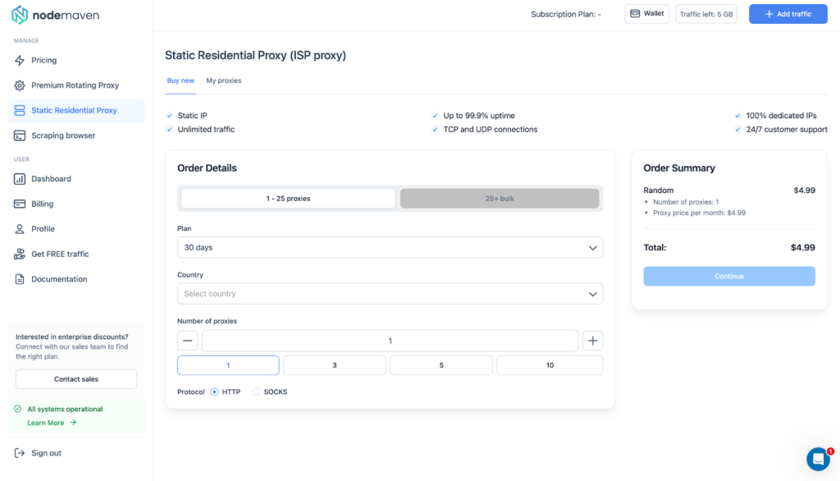This screenshot has height=481, width=840.
Task: Select the SOCKS protocol radio button
Action: tap(256, 392)
